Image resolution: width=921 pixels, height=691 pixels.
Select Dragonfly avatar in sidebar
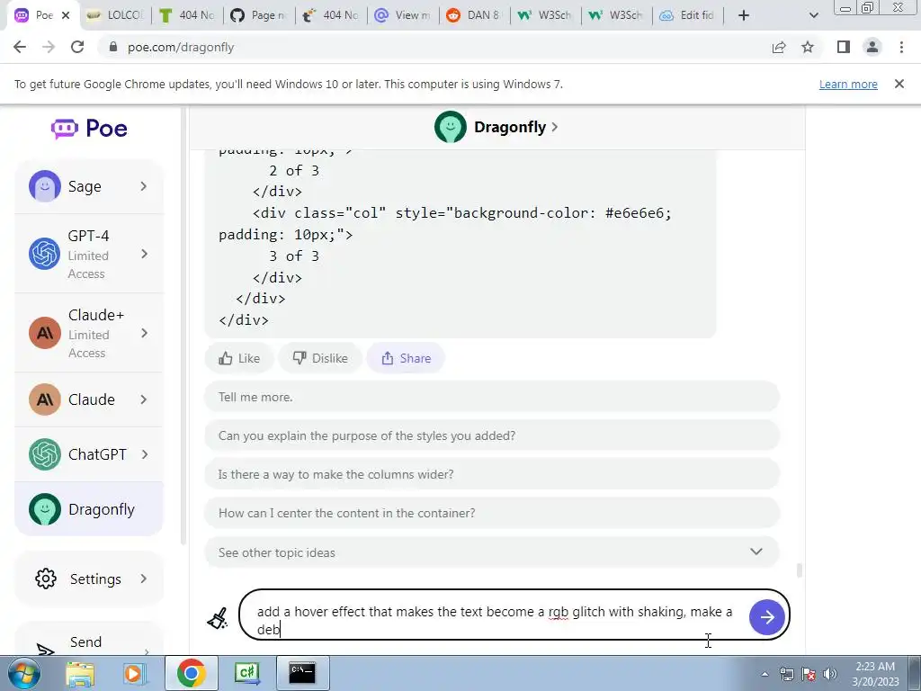[x=45, y=509]
